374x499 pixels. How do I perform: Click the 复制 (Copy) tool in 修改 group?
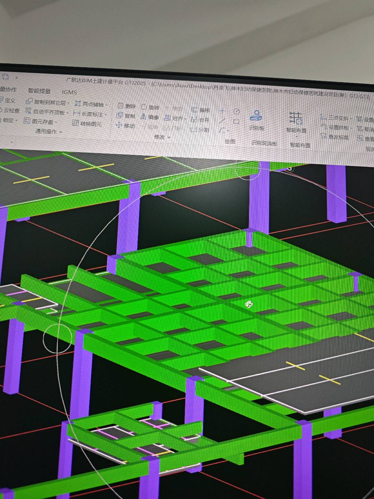(x=126, y=116)
